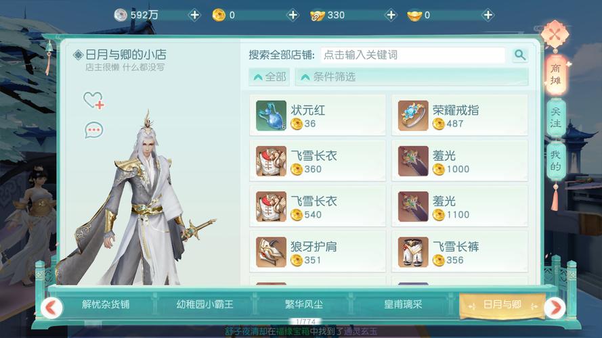Image resolution: width=602 pixels, height=338 pixels.
Task: Go to next shops with right arrow
Action: point(555,308)
